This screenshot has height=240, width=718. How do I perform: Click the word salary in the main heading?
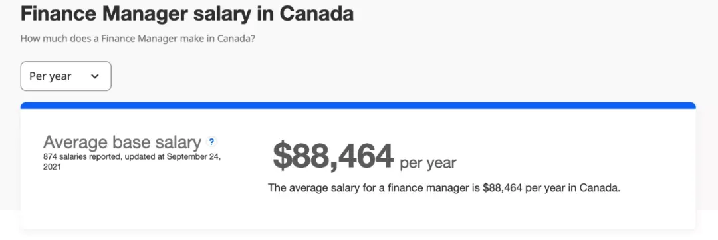pos(222,15)
